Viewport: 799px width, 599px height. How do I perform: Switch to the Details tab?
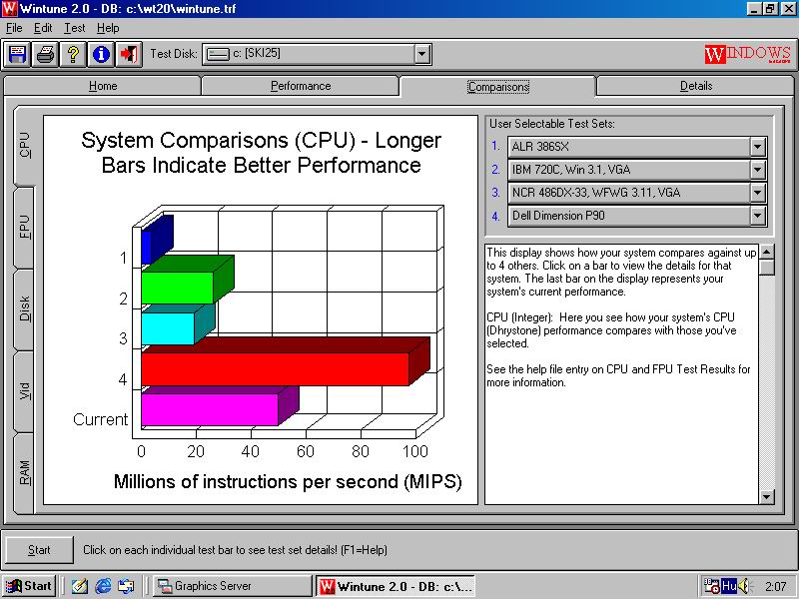(695, 86)
